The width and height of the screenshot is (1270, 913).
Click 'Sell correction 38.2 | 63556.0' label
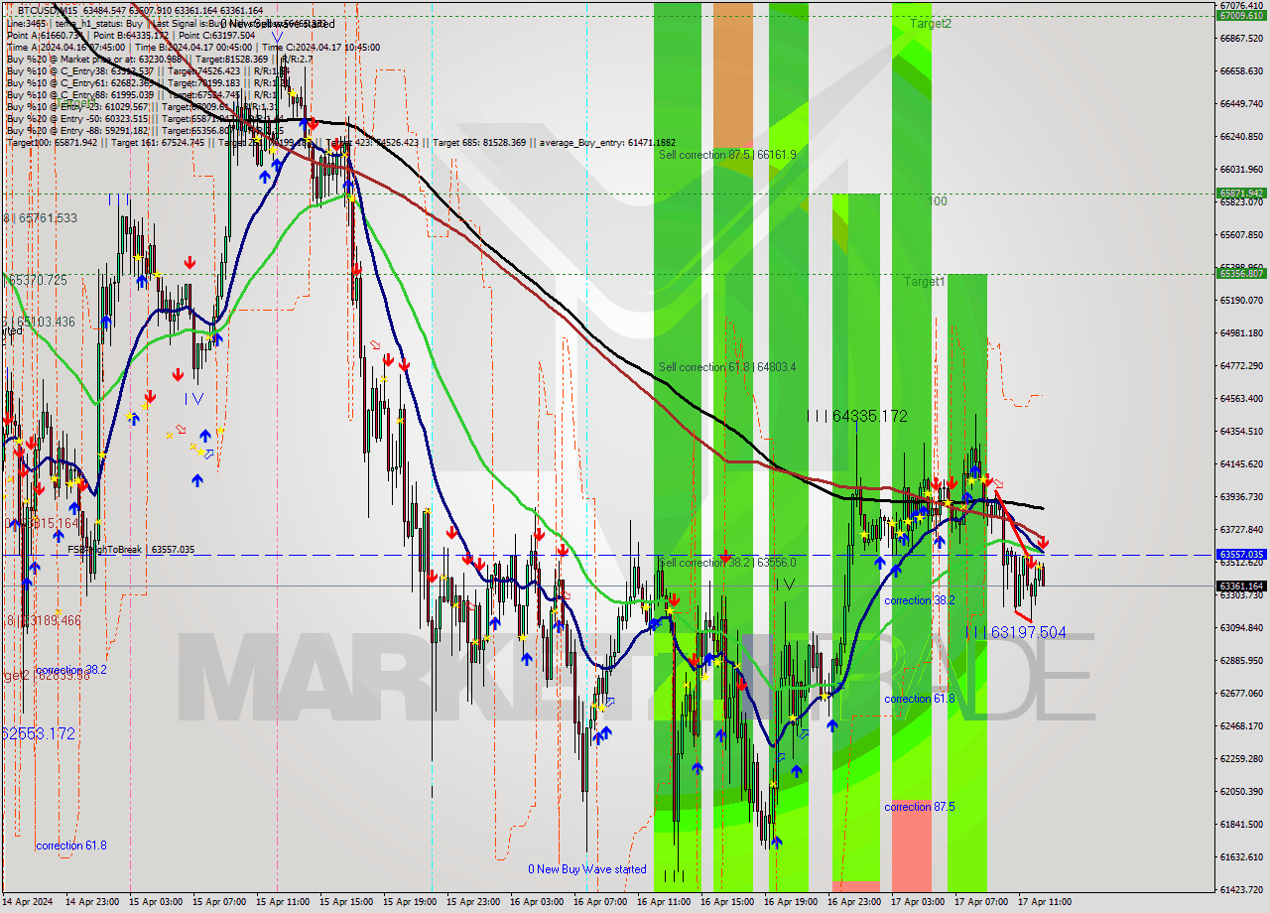[727, 563]
